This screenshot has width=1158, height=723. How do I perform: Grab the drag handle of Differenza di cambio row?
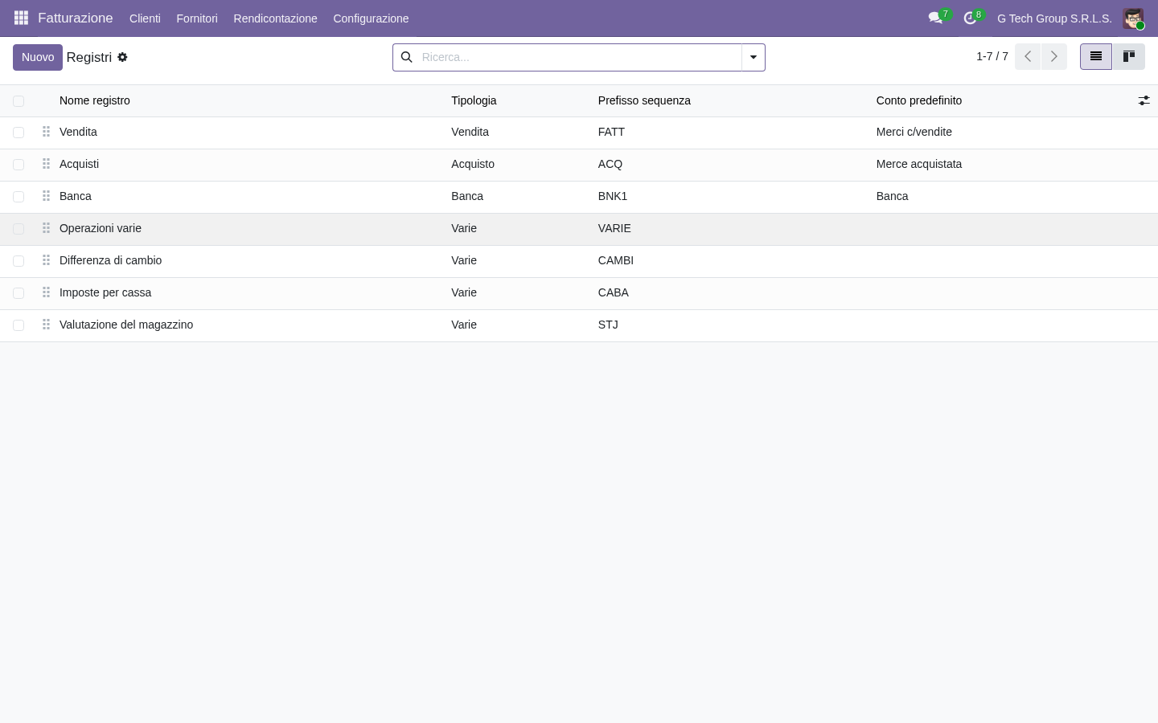pyautogui.click(x=46, y=260)
